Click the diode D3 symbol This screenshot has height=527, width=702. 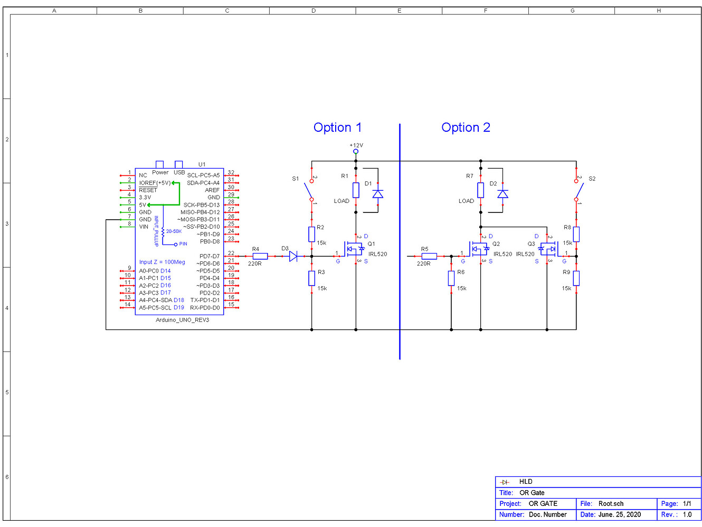tap(293, 256)
